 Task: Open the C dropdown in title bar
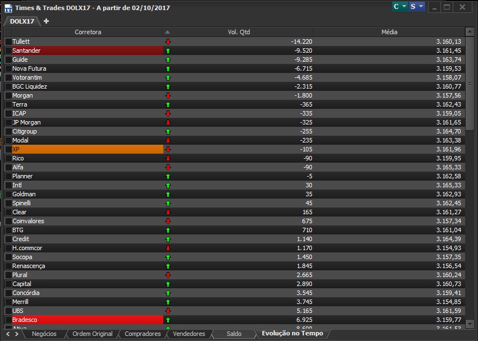coord(400,6)
